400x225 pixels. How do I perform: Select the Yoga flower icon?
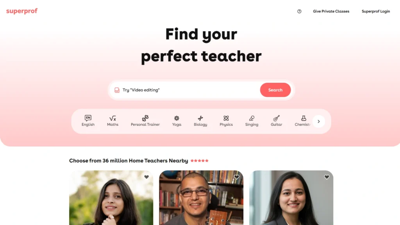[177, 118]
